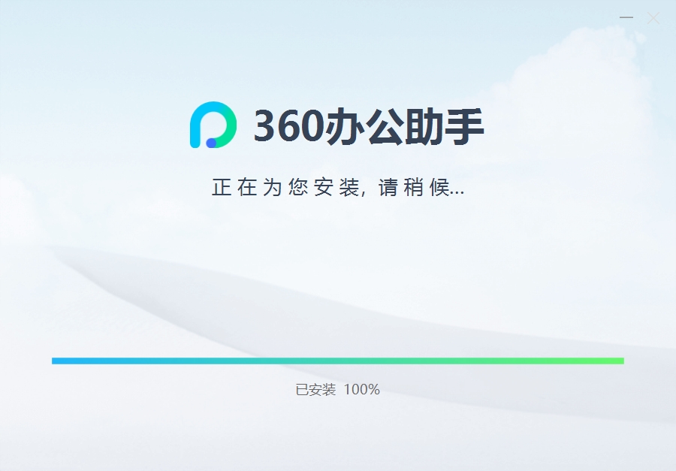The height and width of the screenshot is (471, 676).
Task: Click the full "已安装 100%" status line
Action: click(x=338, y=389)
